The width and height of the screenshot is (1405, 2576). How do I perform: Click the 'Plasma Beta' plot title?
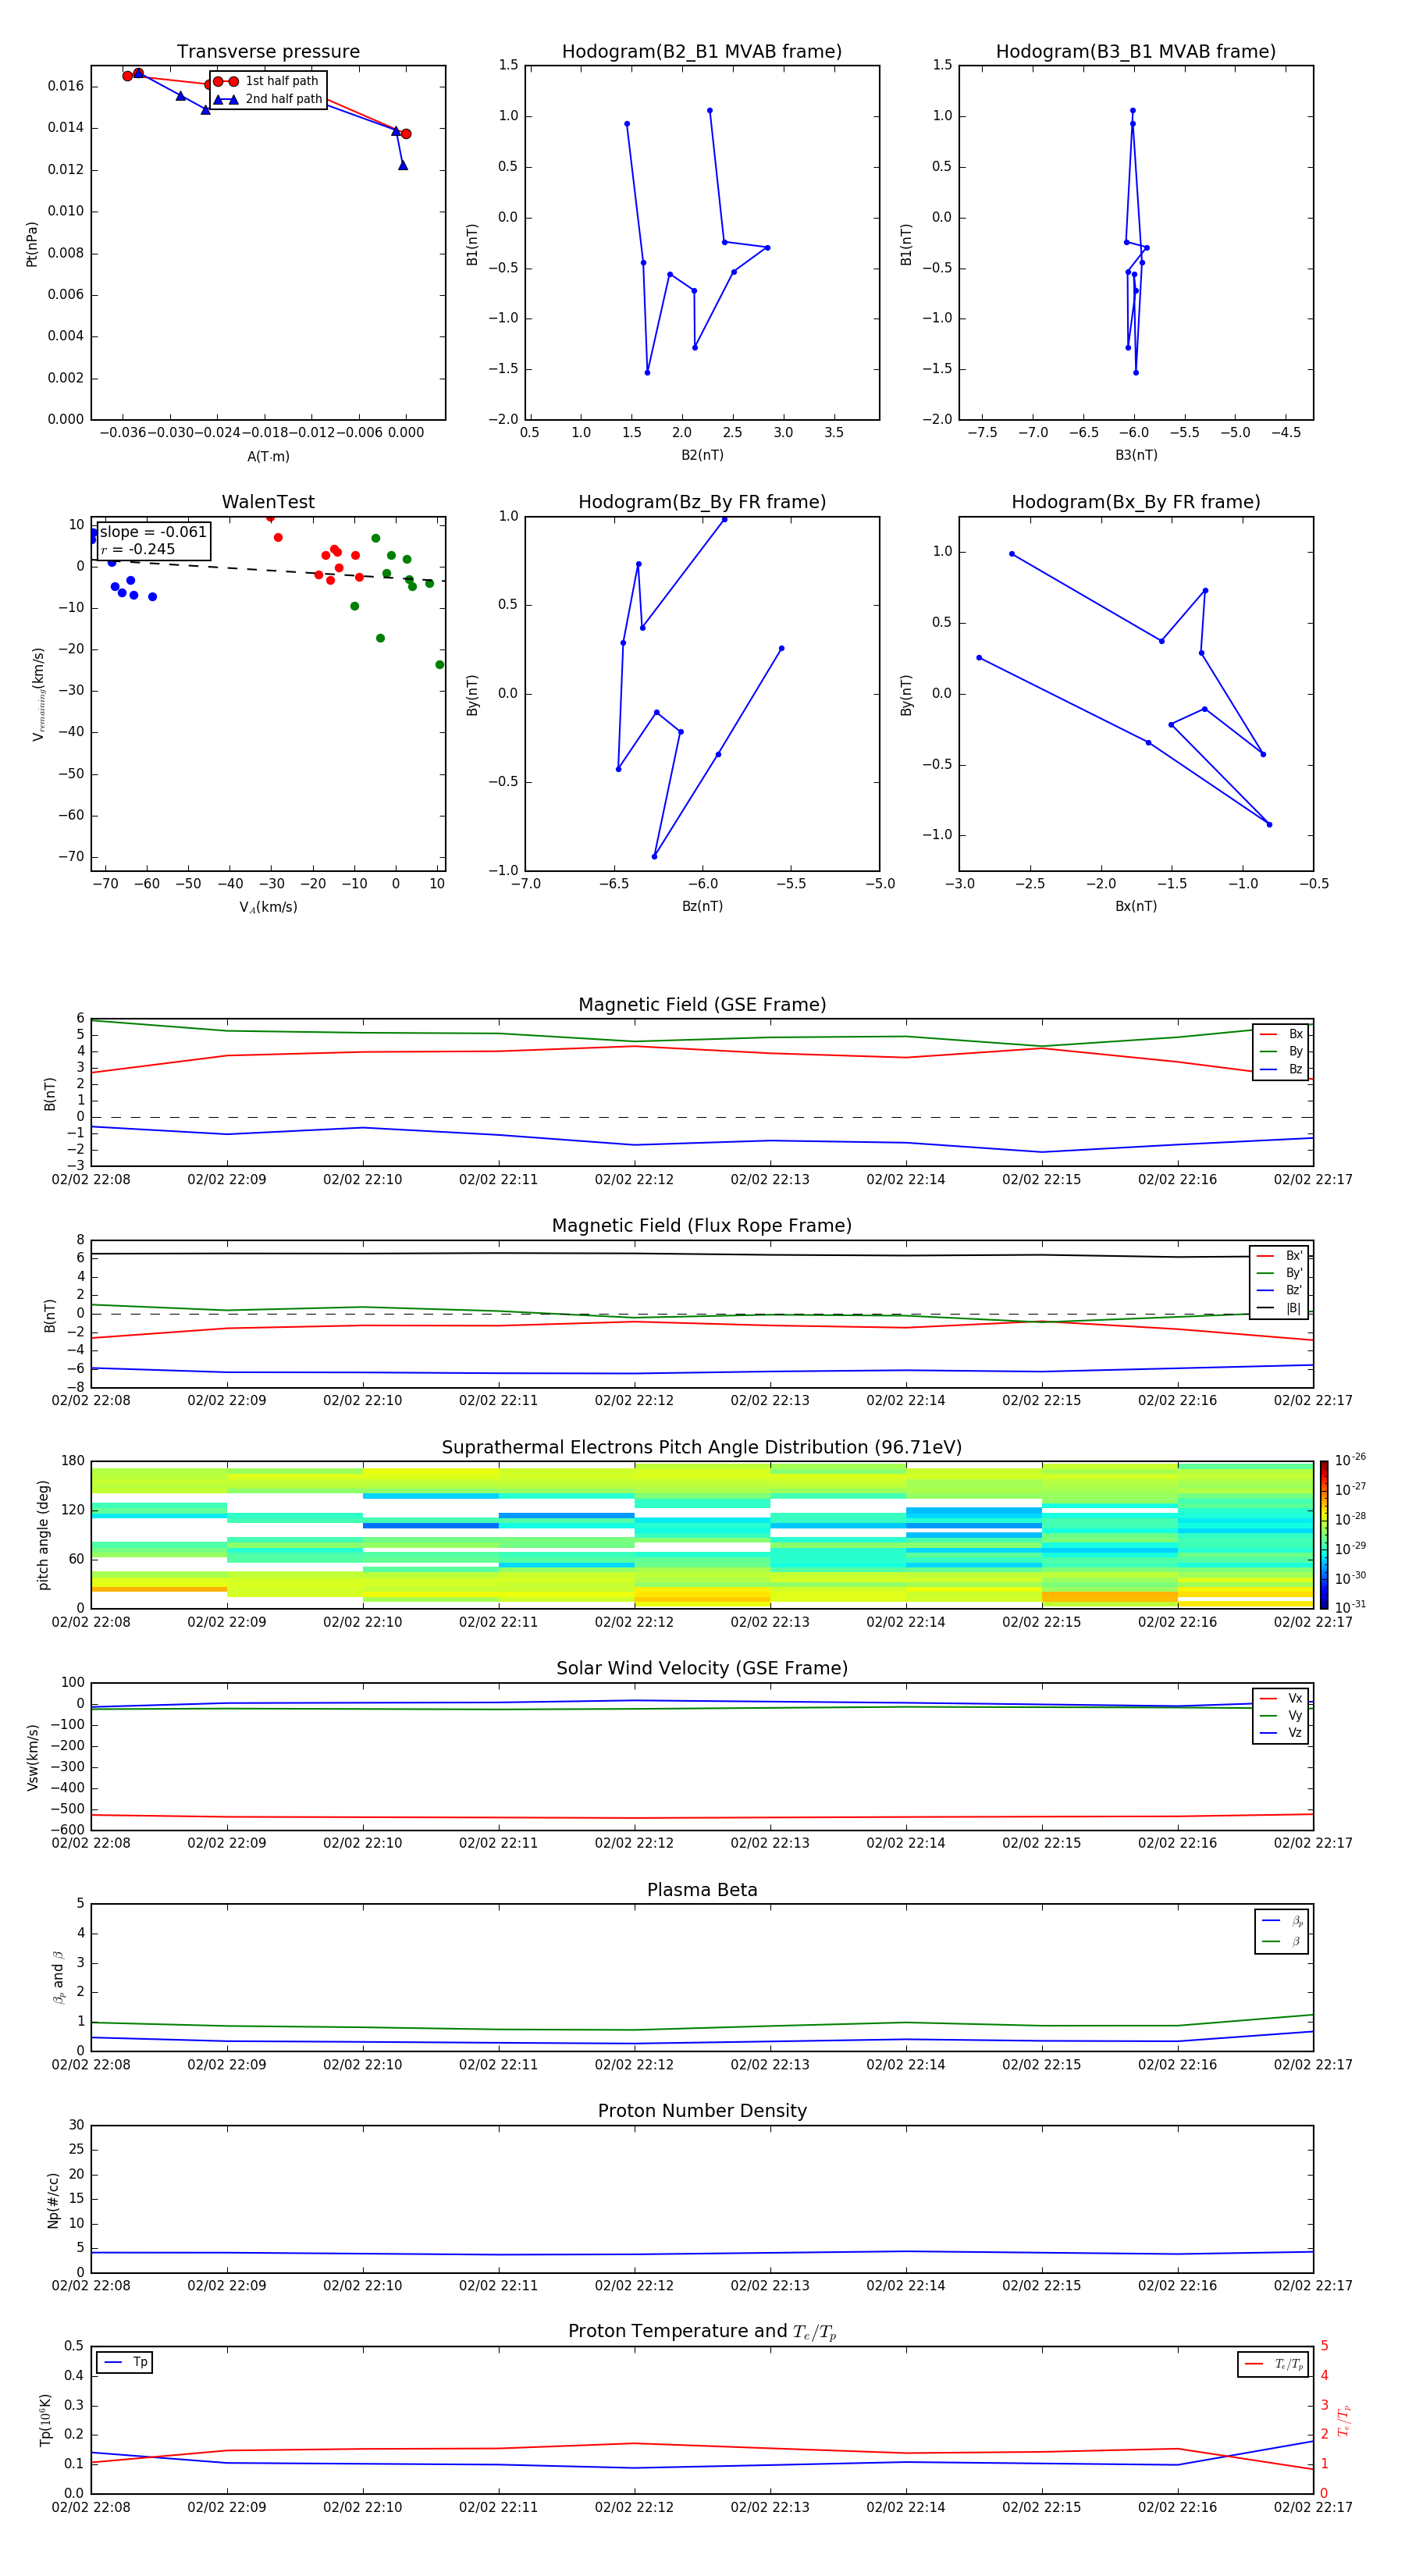click(702, 1891)
